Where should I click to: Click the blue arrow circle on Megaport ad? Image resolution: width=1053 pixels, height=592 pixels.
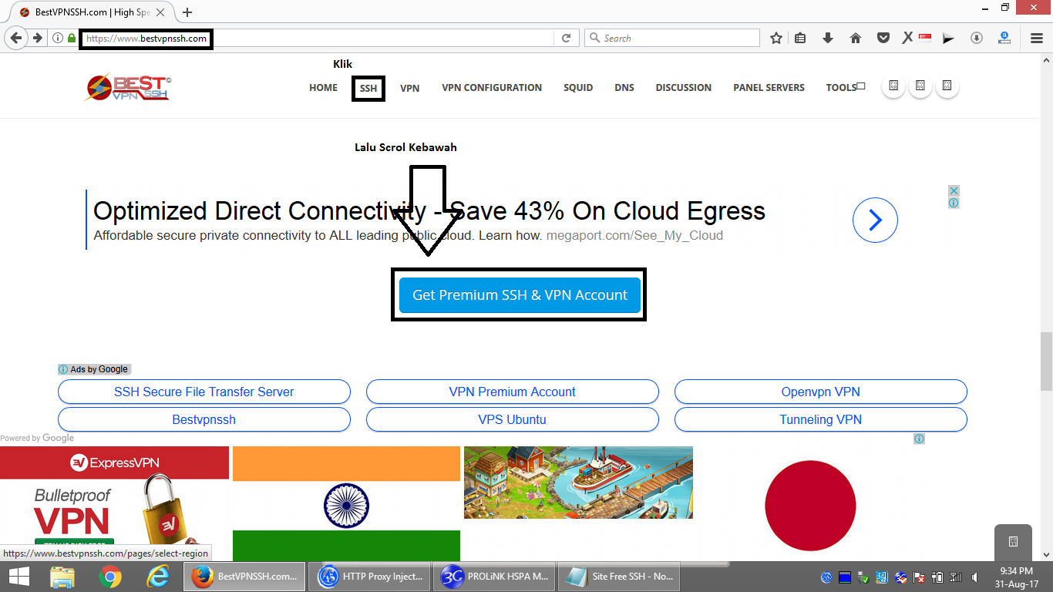point(875,220)
